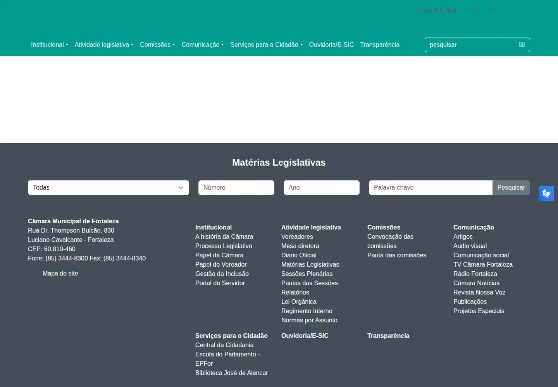Image resolution: width=558 pixels, height=387 pixels.
Task: Click the Pesquisar button for Matérias Legislativas
Action: pos(511,188)
